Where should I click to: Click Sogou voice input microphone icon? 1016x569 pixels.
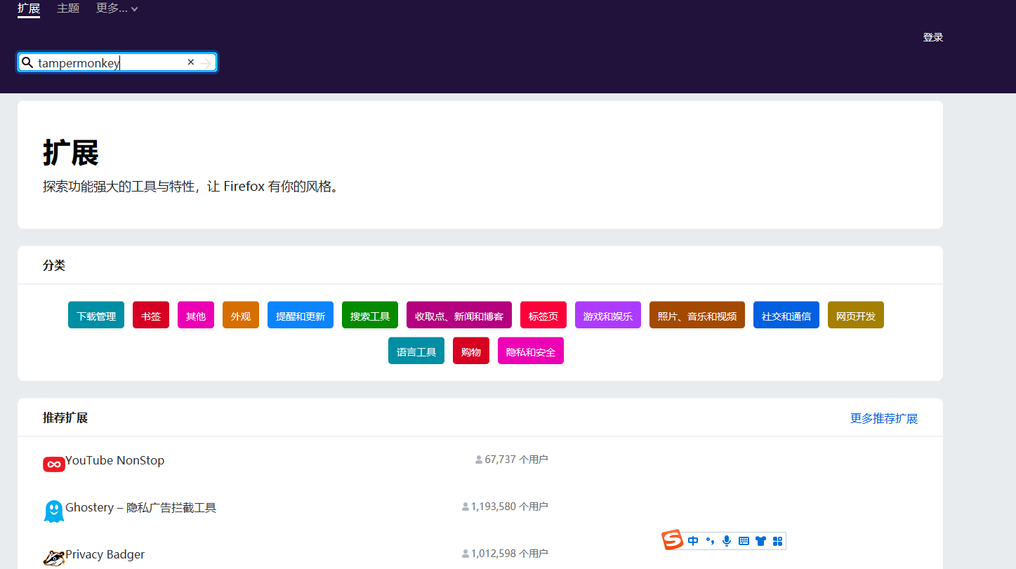727,541
